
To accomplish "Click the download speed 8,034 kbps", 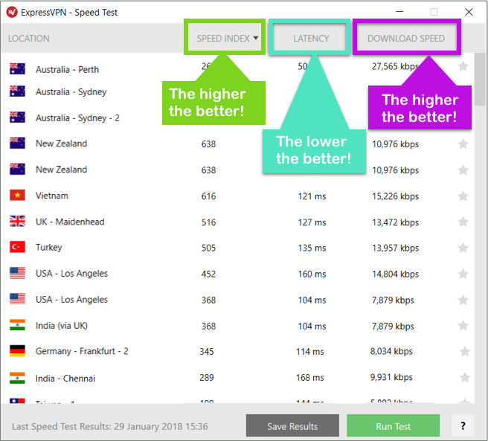I will [x=391, y=351].
